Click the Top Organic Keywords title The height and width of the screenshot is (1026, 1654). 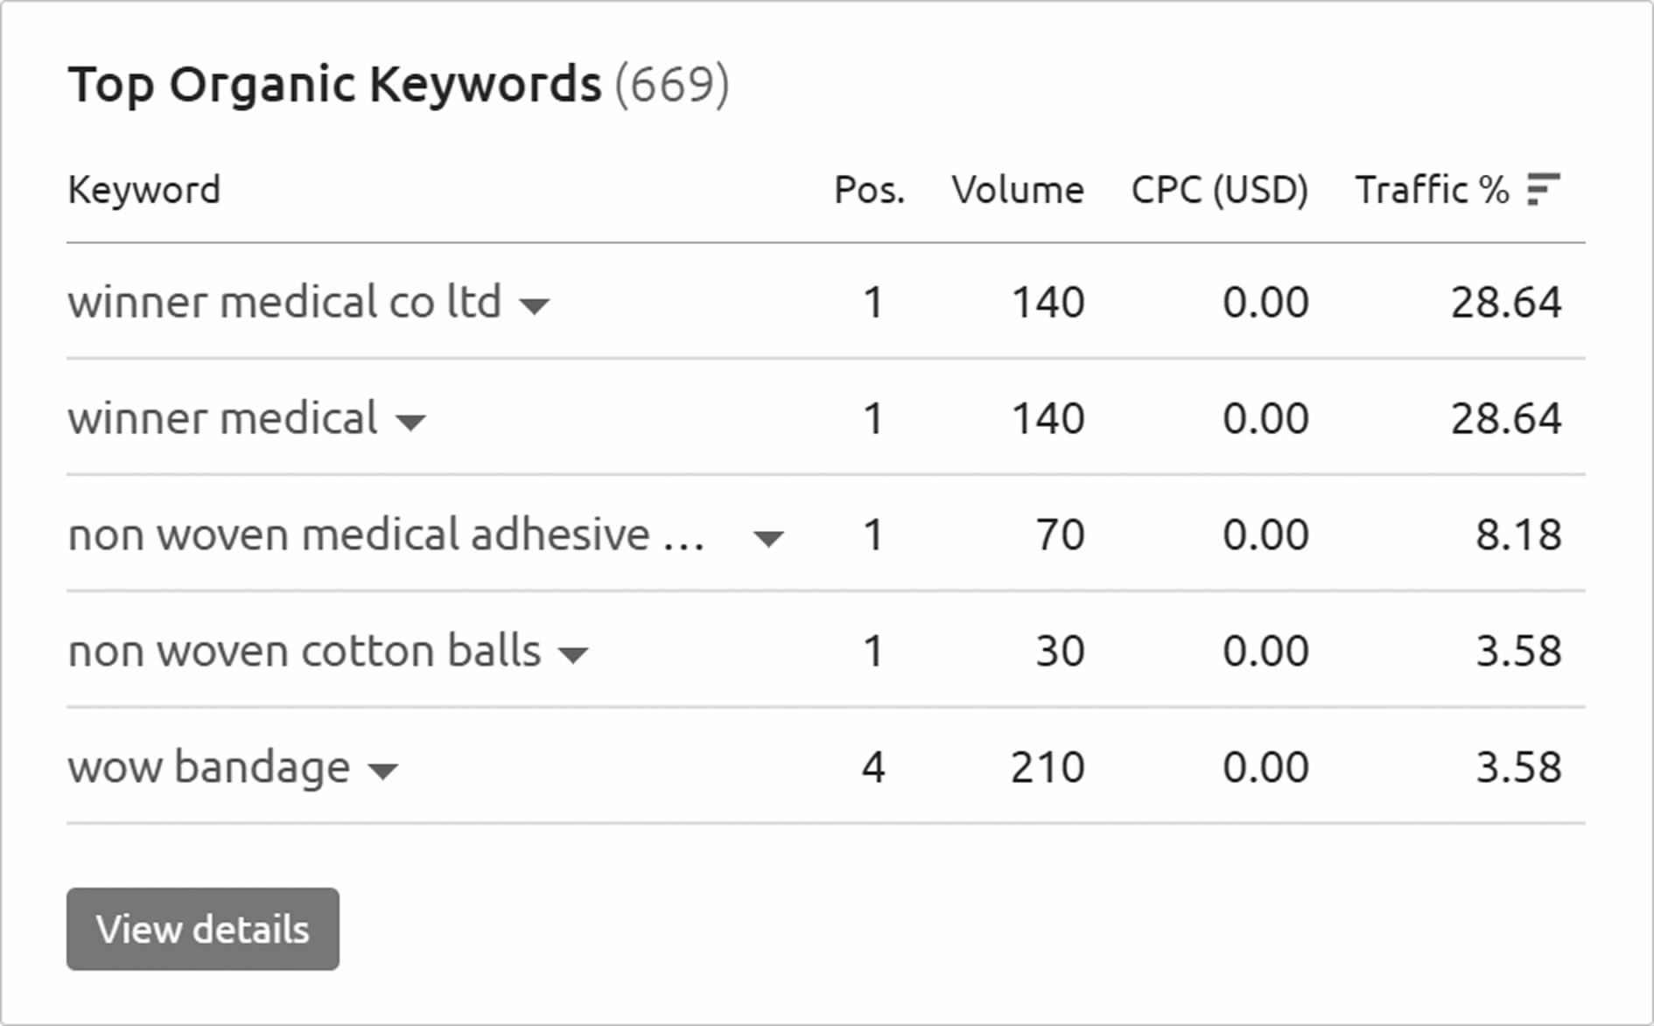335,85
